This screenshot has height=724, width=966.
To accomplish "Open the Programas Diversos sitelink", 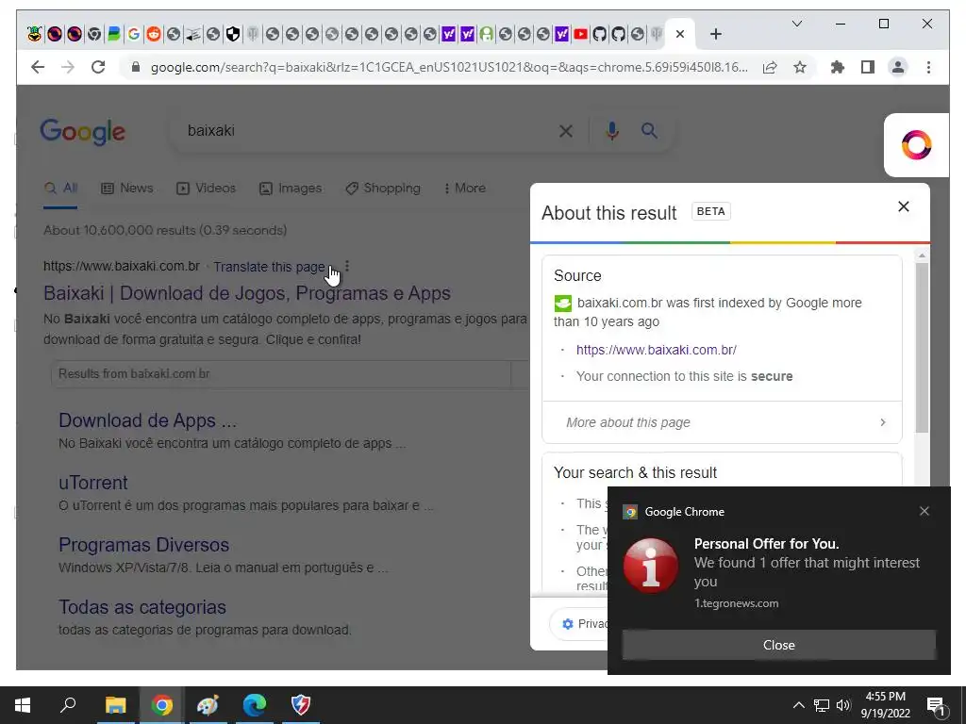I will click(143, 545).
